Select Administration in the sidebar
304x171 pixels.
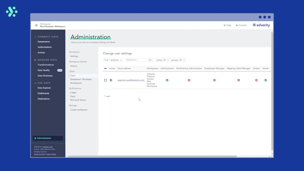[48, 138]
